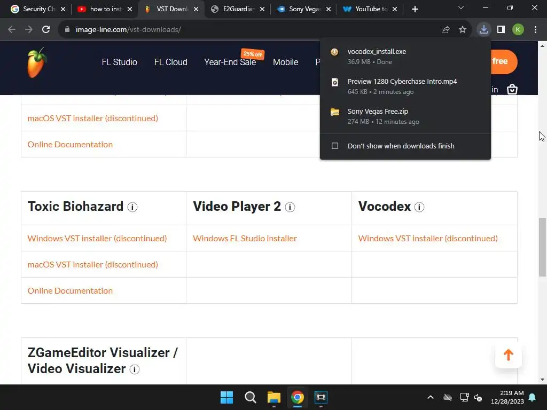Show hidden system tray icons

[431, 397]
